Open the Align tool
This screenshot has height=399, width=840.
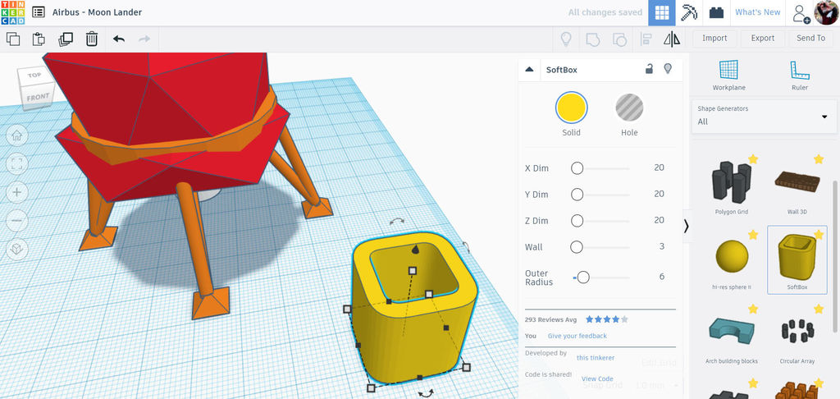tap(646, 39)
